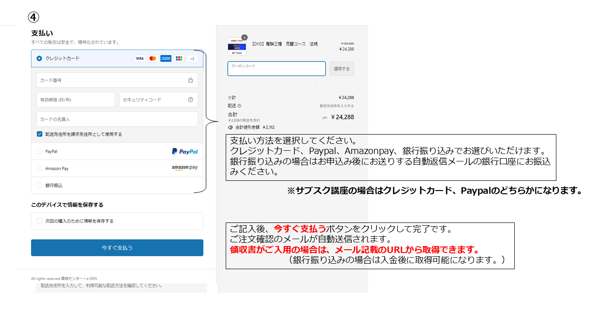This screenshot has height=333, width=592.
Task: Click the security code help question icon
Action: click(191, 99)
